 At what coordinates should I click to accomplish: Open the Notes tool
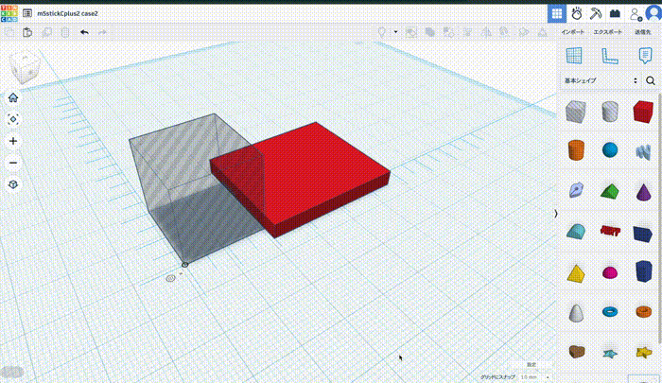[644, 56]
